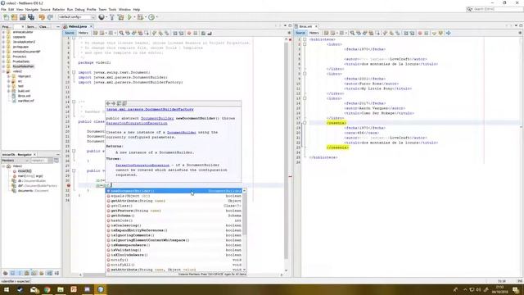The width and height of the screenshot is (524, 295).
Task: Click the Build Project hammer icon
Action: 112,17
